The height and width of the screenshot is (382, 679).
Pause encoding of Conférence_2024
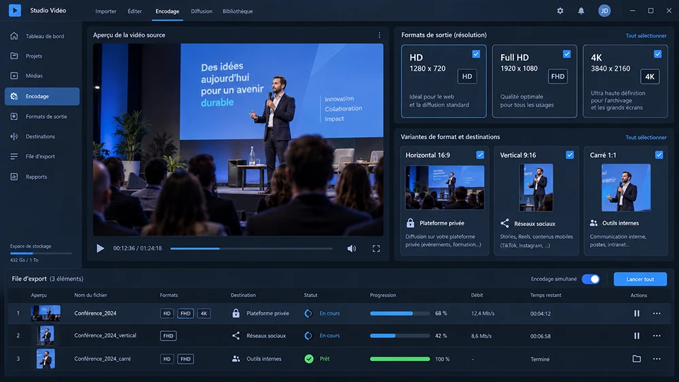tap(637, 313)
